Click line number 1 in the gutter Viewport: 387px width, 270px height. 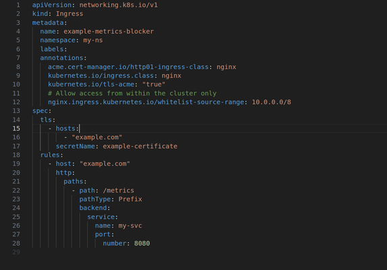[18, 5]
